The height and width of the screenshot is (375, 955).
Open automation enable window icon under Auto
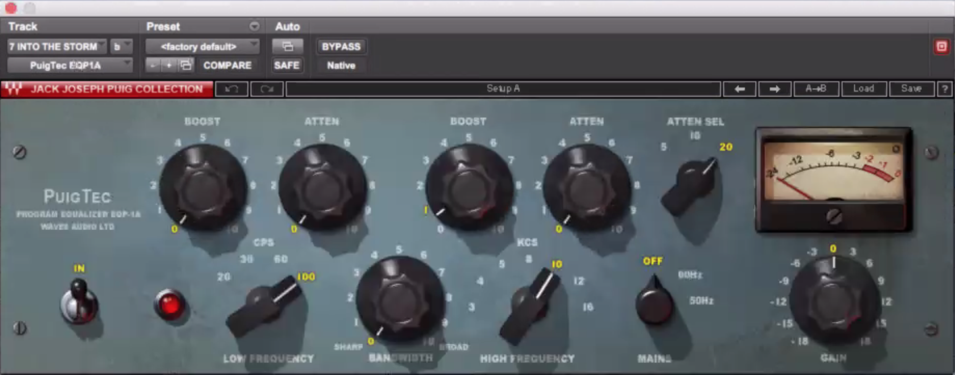(x=287, y=47)
